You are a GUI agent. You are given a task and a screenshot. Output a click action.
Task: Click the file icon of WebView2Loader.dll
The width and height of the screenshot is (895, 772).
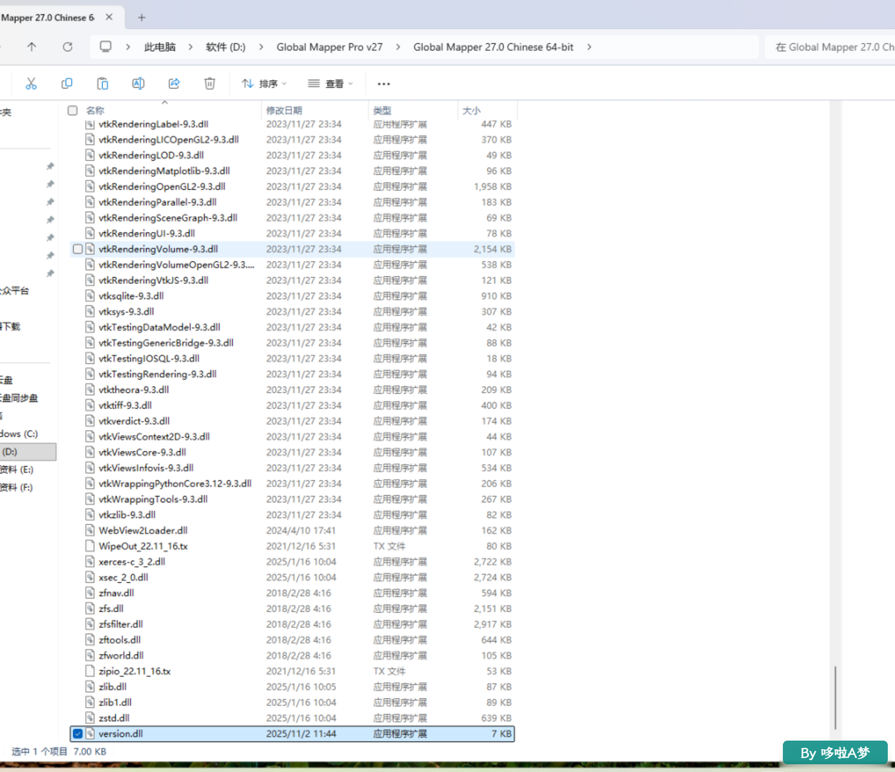click(90, 531)
